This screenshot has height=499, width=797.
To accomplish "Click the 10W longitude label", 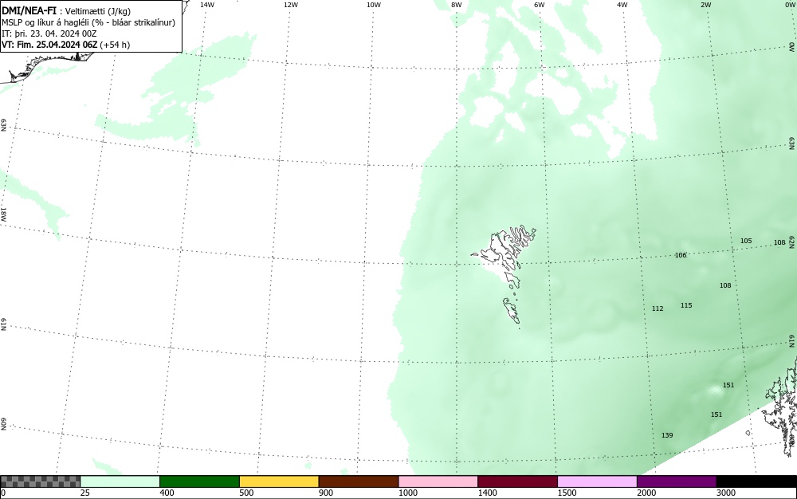I will click(374, 5).
